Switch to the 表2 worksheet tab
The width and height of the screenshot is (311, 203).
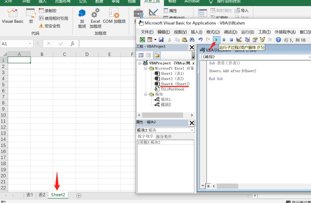pos(42,195)
